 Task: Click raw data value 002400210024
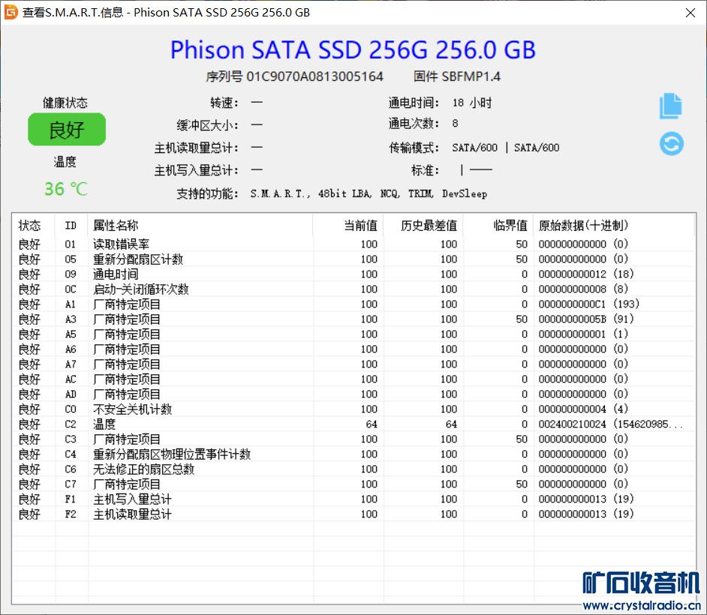click(572, 424)
